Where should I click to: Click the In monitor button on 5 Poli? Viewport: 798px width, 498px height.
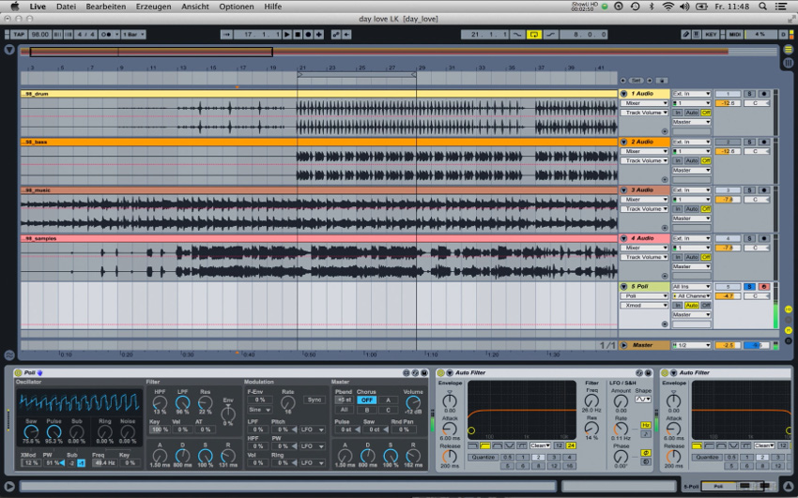click(678, 306)
